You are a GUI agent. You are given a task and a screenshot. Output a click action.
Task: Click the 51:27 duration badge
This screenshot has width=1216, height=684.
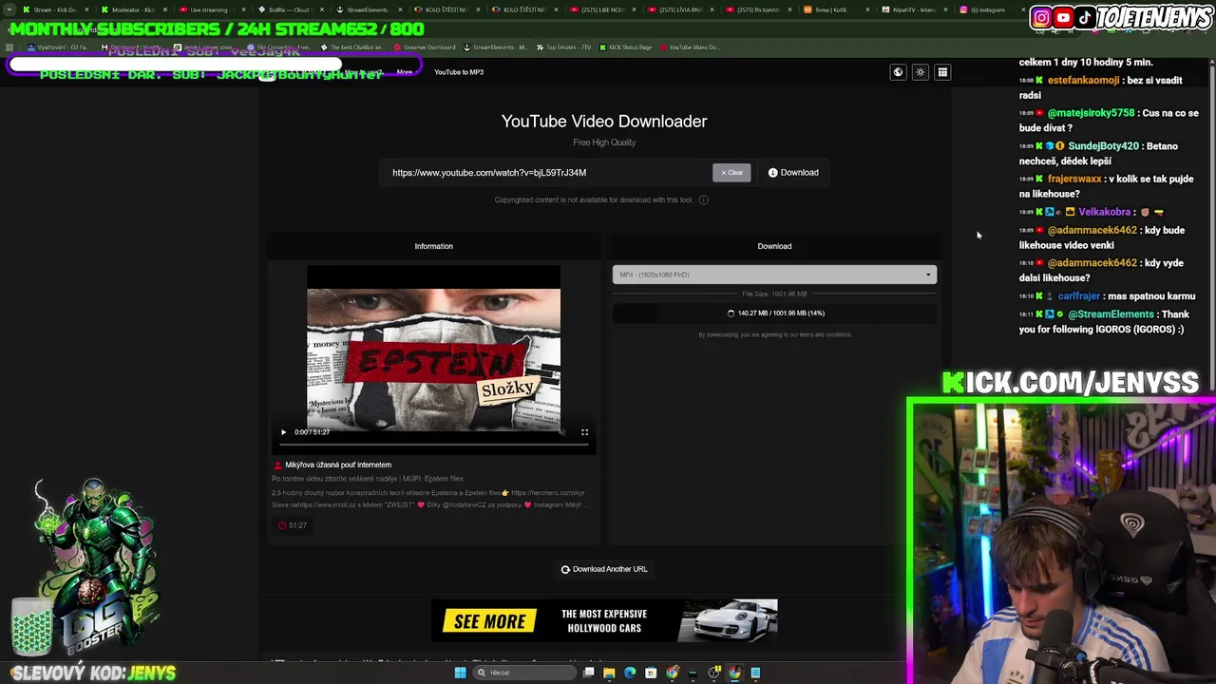pyautogui.click(x=293, y=525)
